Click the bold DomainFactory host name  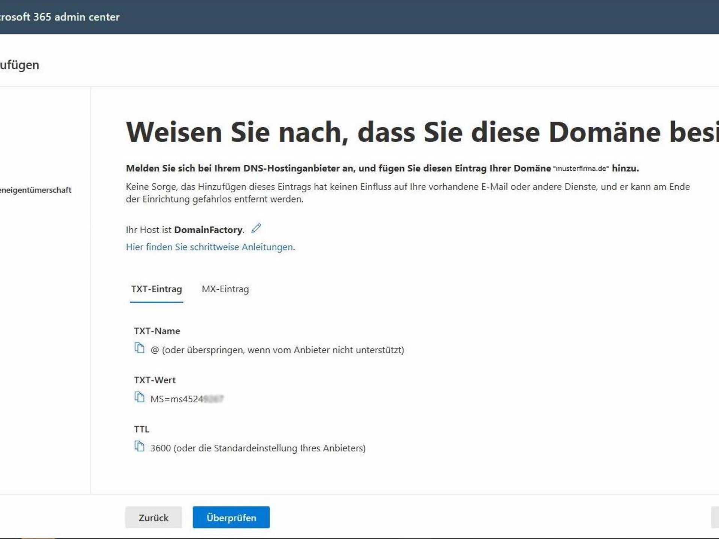208,229
